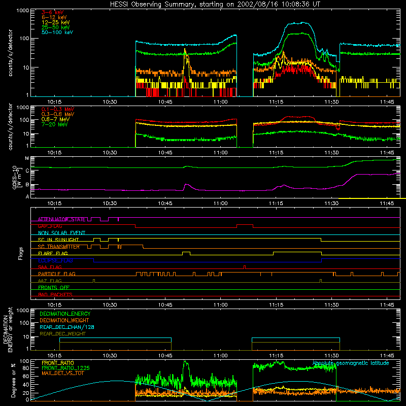
Task: Select the red 0.1-0.3 MeV legend label
Action: [58, 109]
